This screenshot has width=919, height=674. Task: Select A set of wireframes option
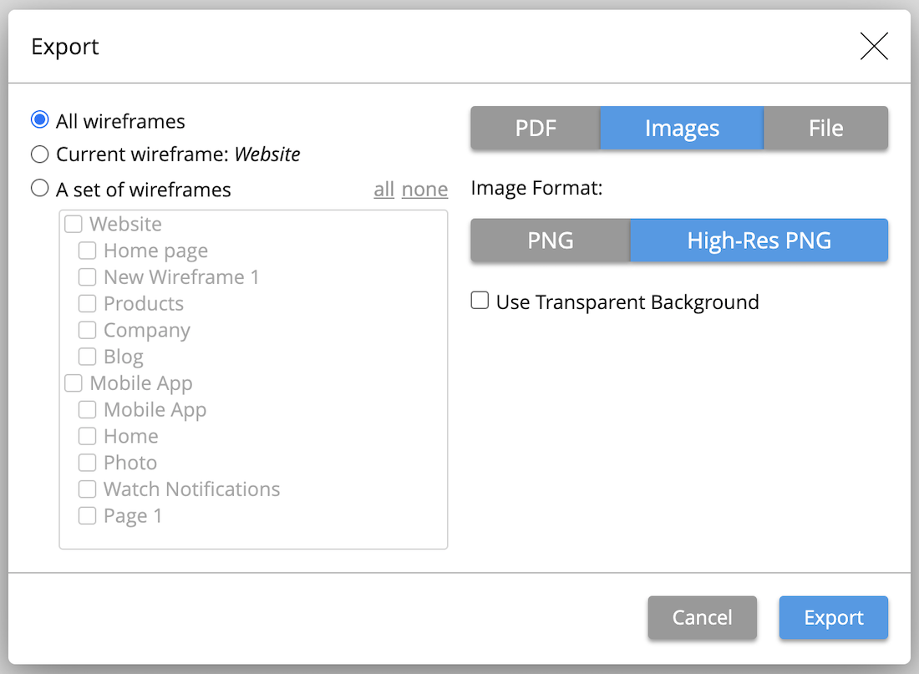pos(40,189)
